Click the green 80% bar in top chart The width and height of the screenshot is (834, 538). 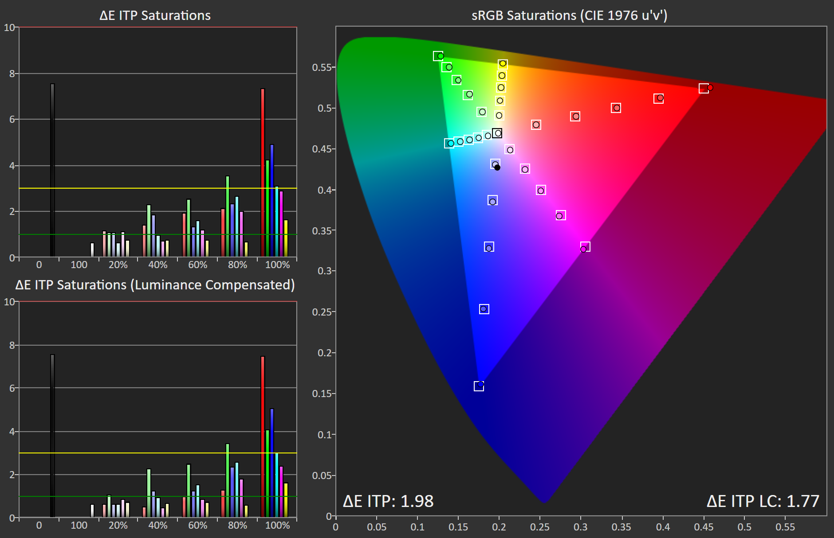tap(228, 216)
